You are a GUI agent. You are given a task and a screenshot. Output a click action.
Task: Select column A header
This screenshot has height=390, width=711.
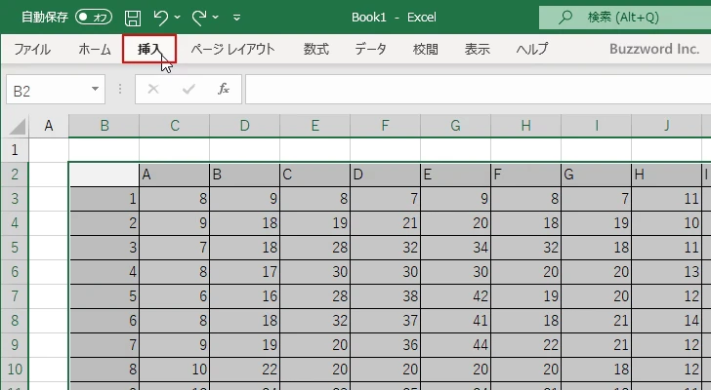49,126
